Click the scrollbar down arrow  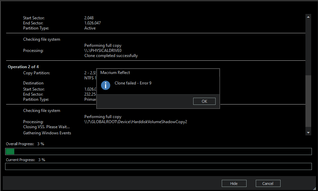pos(308,133)
